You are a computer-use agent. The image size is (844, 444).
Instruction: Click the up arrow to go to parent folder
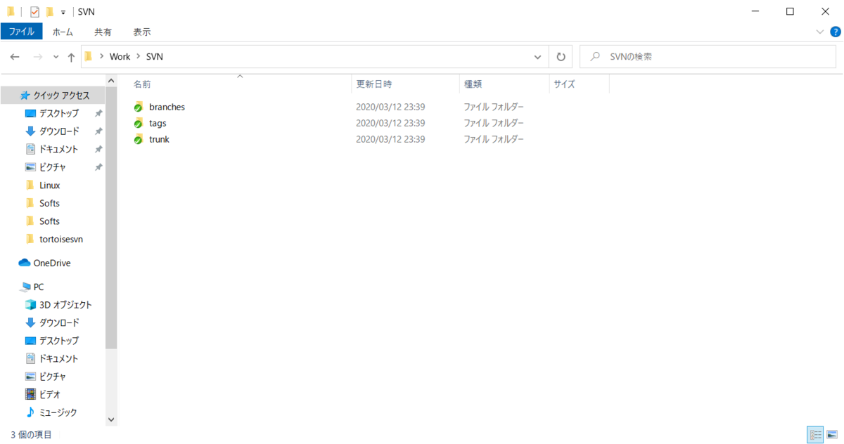tap(71, 56)
